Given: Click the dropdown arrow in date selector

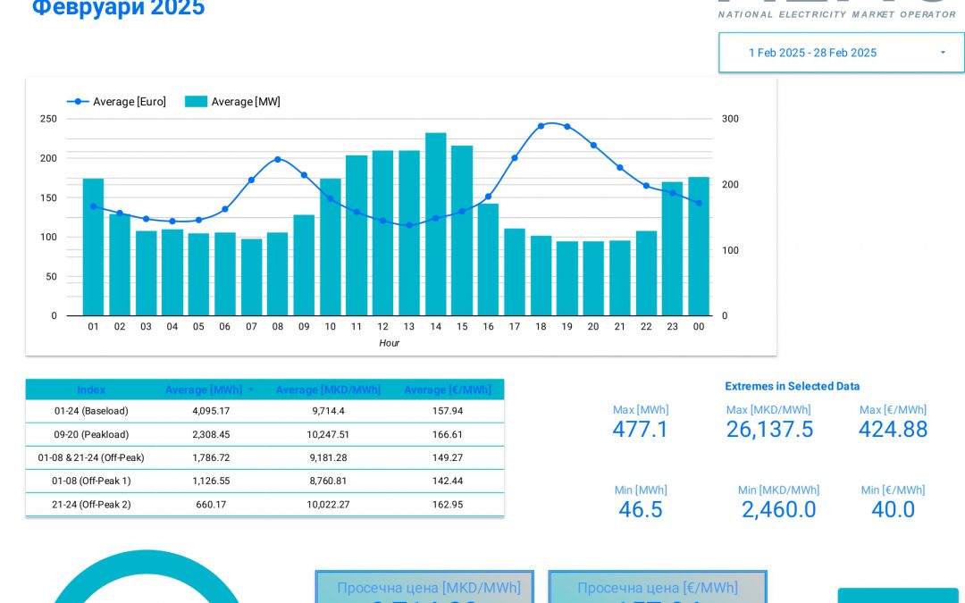Looking at the screenshot, I should 943,53.
